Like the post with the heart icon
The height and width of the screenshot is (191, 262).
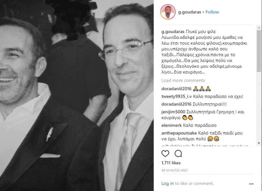[165, 153]
